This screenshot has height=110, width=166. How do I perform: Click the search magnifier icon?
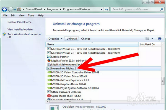(162, 9)
